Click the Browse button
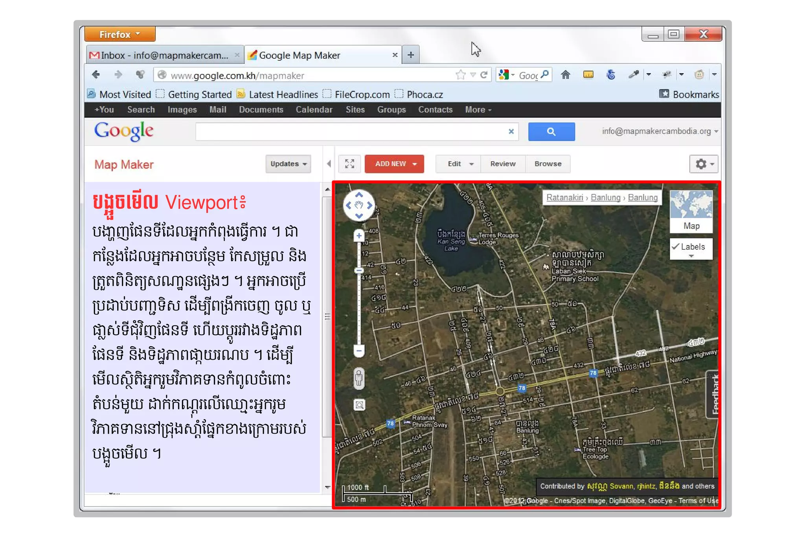Viewport: 805px width, 537px height. (x=548, y=164)
